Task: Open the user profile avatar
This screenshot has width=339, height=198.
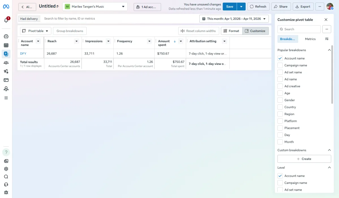Action: click(330, 6)
